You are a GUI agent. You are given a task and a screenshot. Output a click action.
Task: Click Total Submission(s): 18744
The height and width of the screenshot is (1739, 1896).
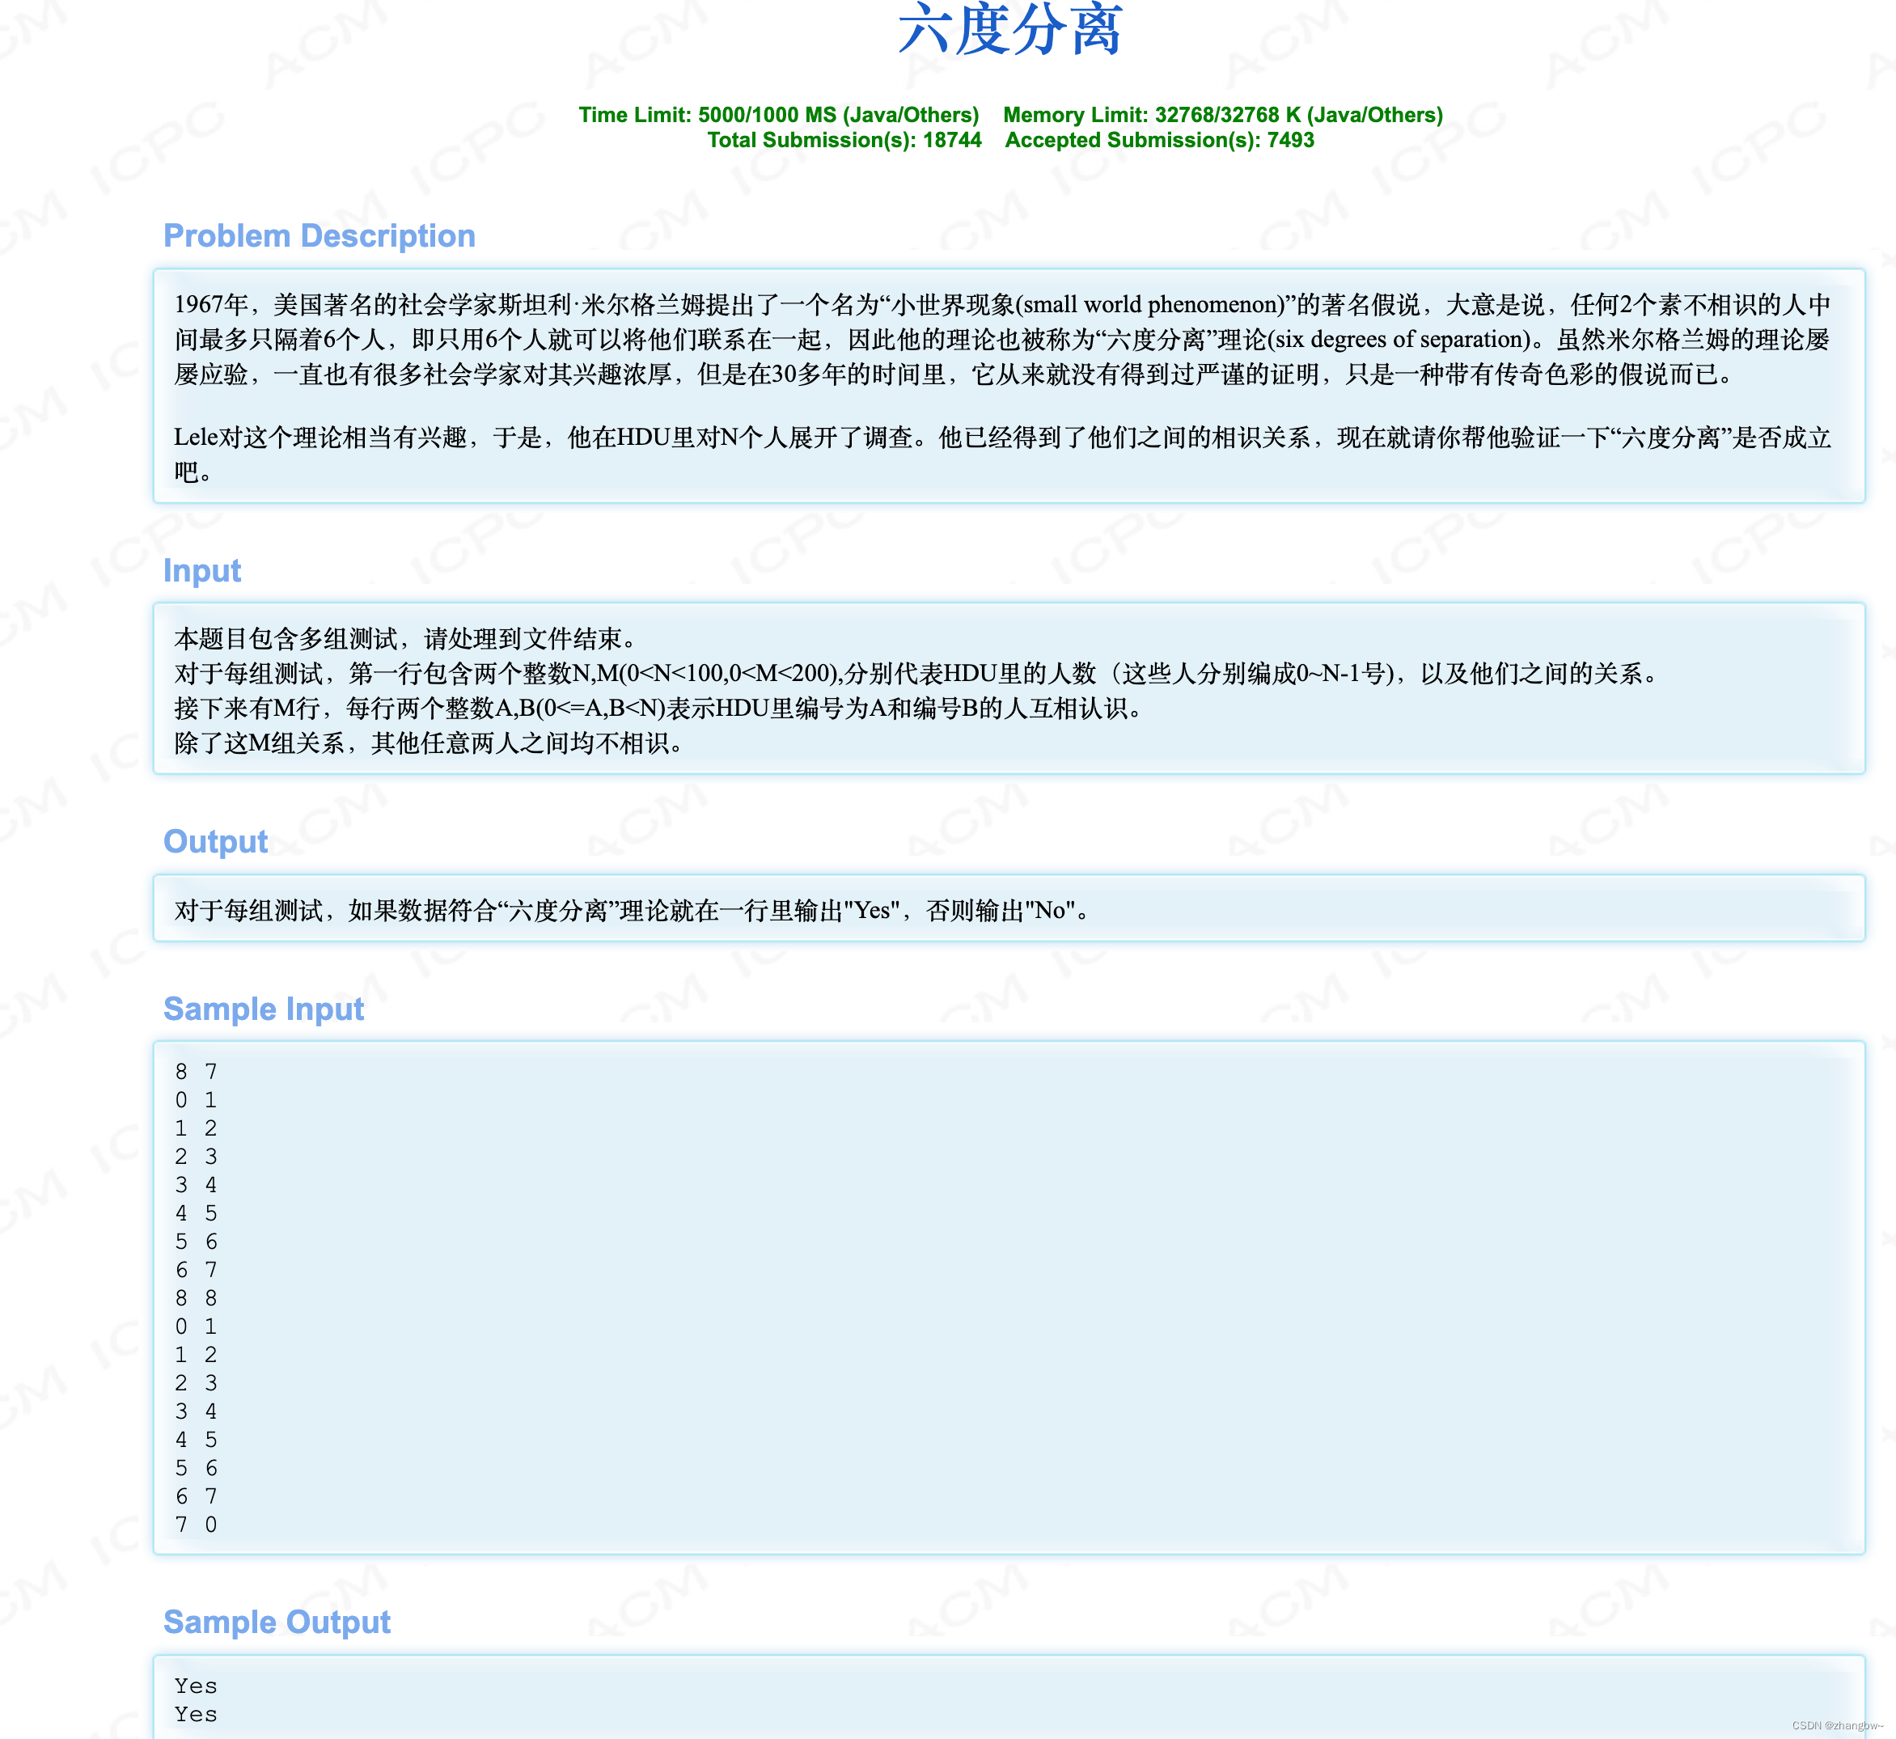pyautogui.click(x=844, y=140)
